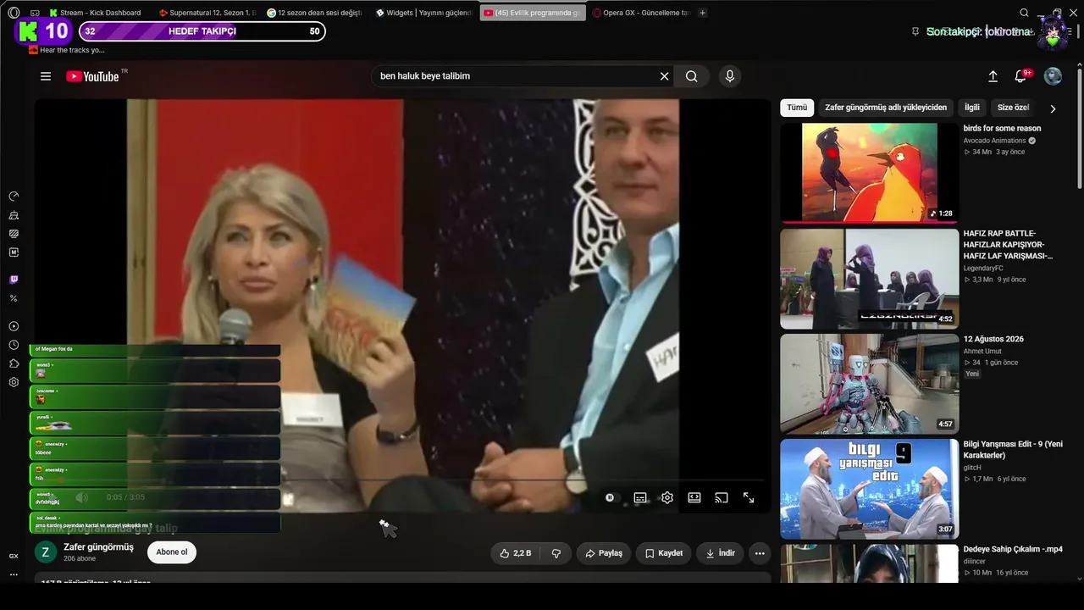Screen dimensions: 1084x610
Task: Open the '12 Ağustos 2026' video title
Action: coord(993,339)
